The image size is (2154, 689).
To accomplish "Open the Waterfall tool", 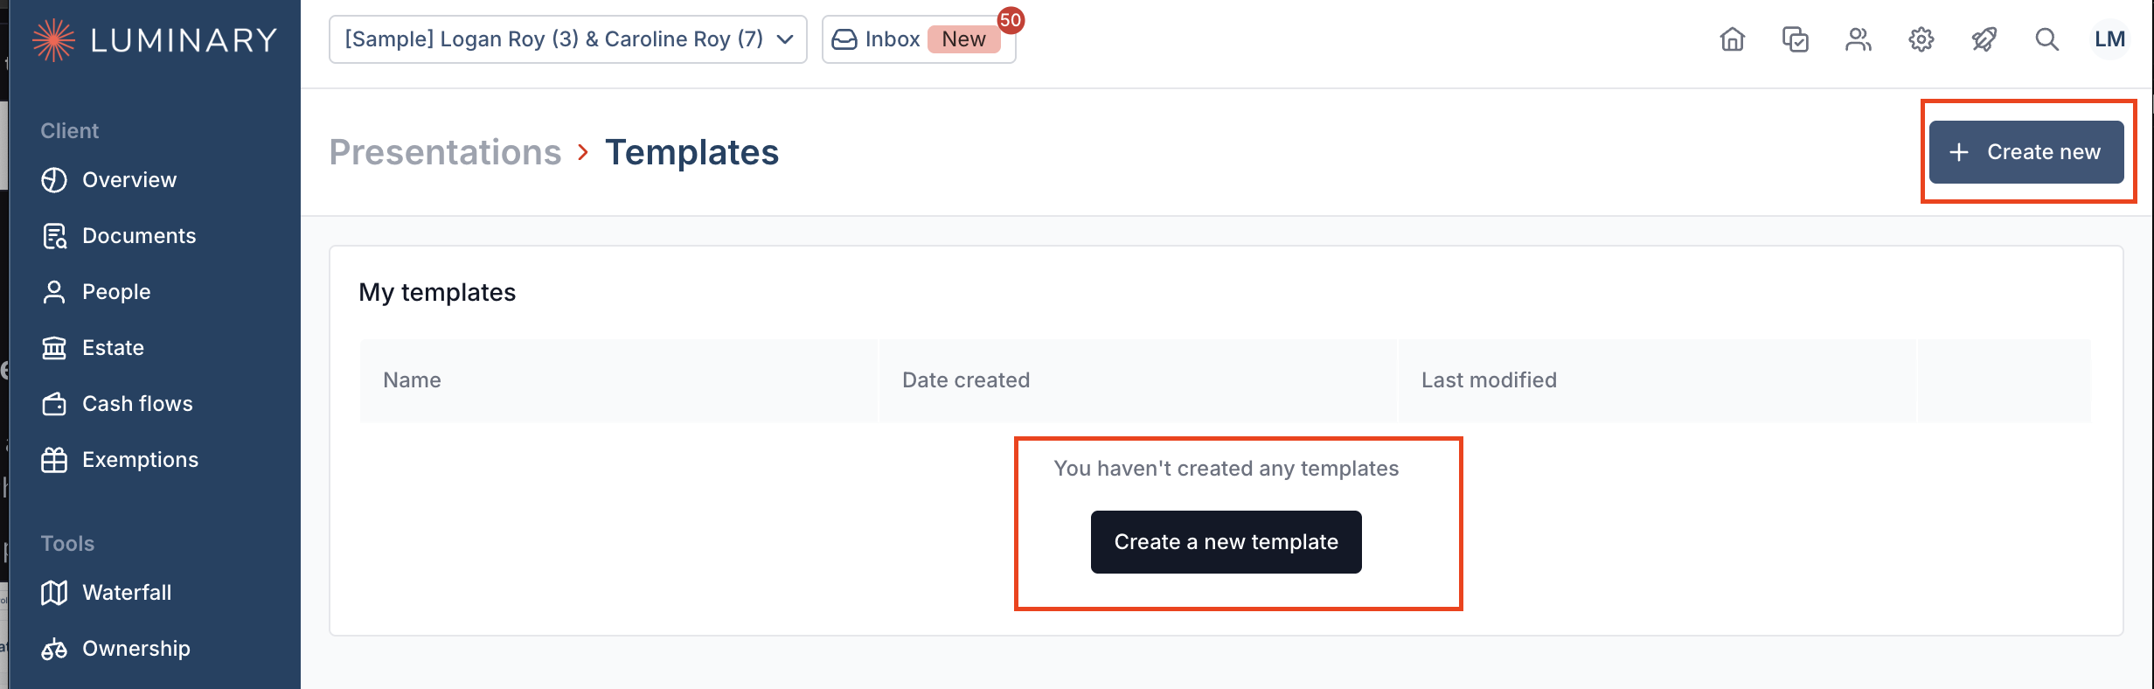I will [x=126, y=593].
